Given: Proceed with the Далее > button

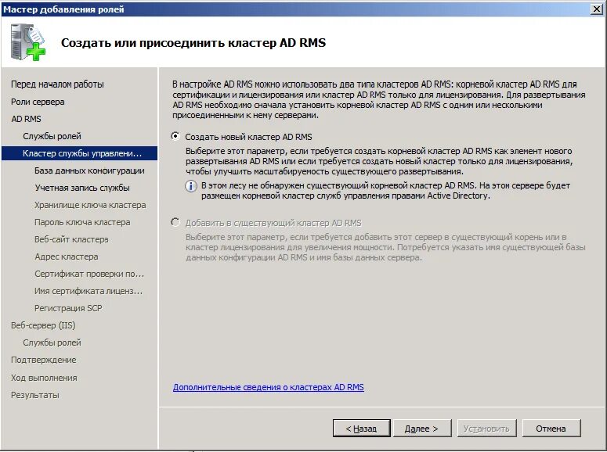Looking at the screenshot, I should [422, 429].
